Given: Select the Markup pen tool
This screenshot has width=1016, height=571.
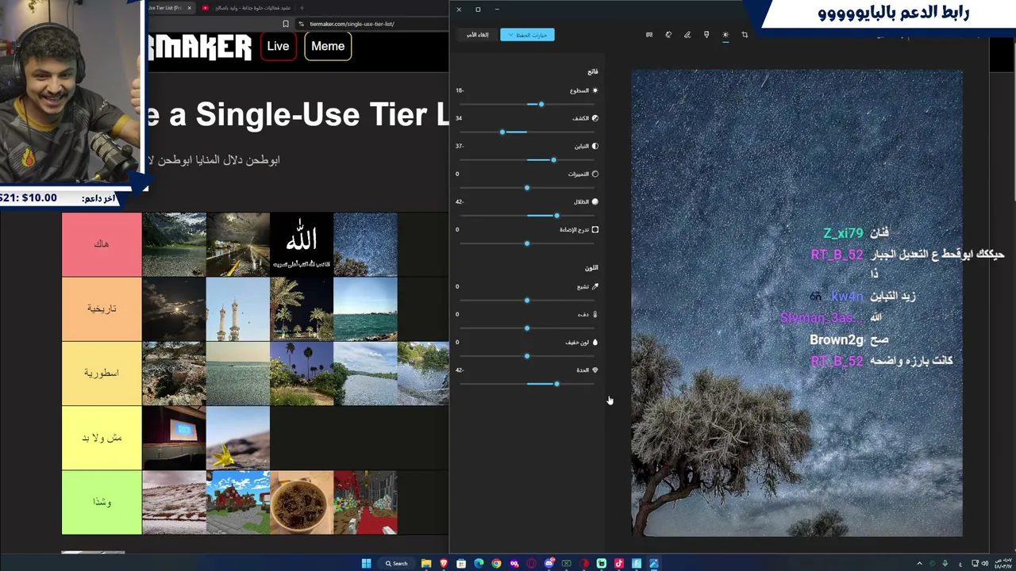Looking at the screenshot, I should pyautogui.click(x=687, y=35).
